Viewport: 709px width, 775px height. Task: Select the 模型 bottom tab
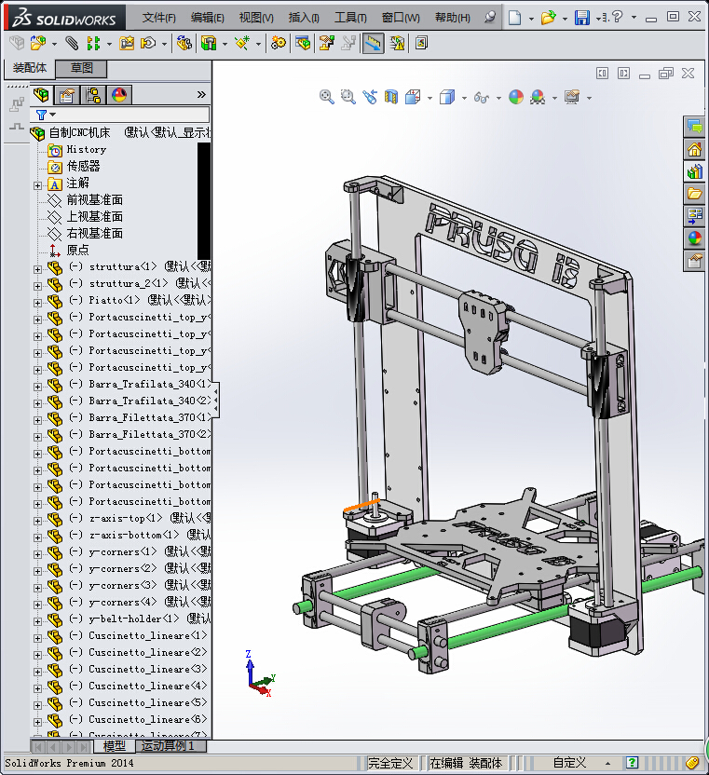114,746
